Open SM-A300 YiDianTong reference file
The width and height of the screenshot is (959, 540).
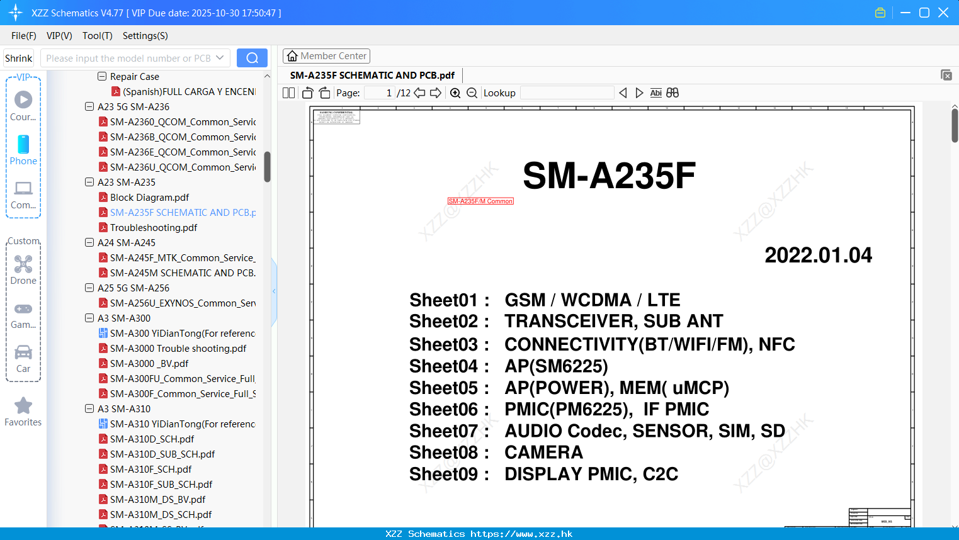point(183,333)
